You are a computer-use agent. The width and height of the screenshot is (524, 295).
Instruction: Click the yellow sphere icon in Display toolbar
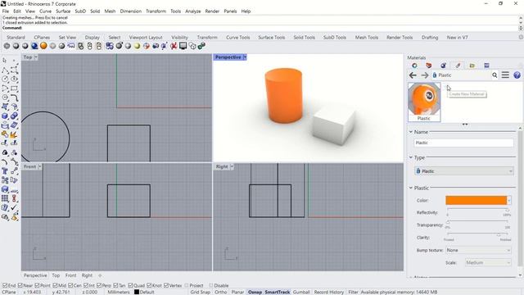click(x=137, y=46)
